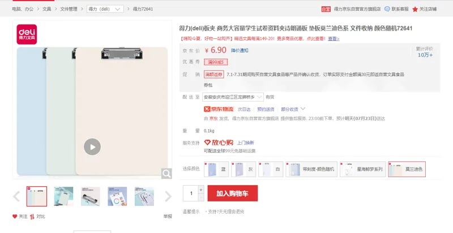Click the heart 关注 icon below thumbnails
Viewport: 453px width, 233px height.
[x=15, y=216]
